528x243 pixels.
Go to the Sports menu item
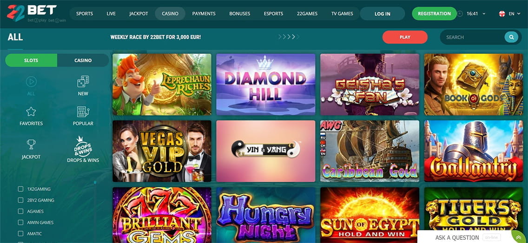(85, 14)
